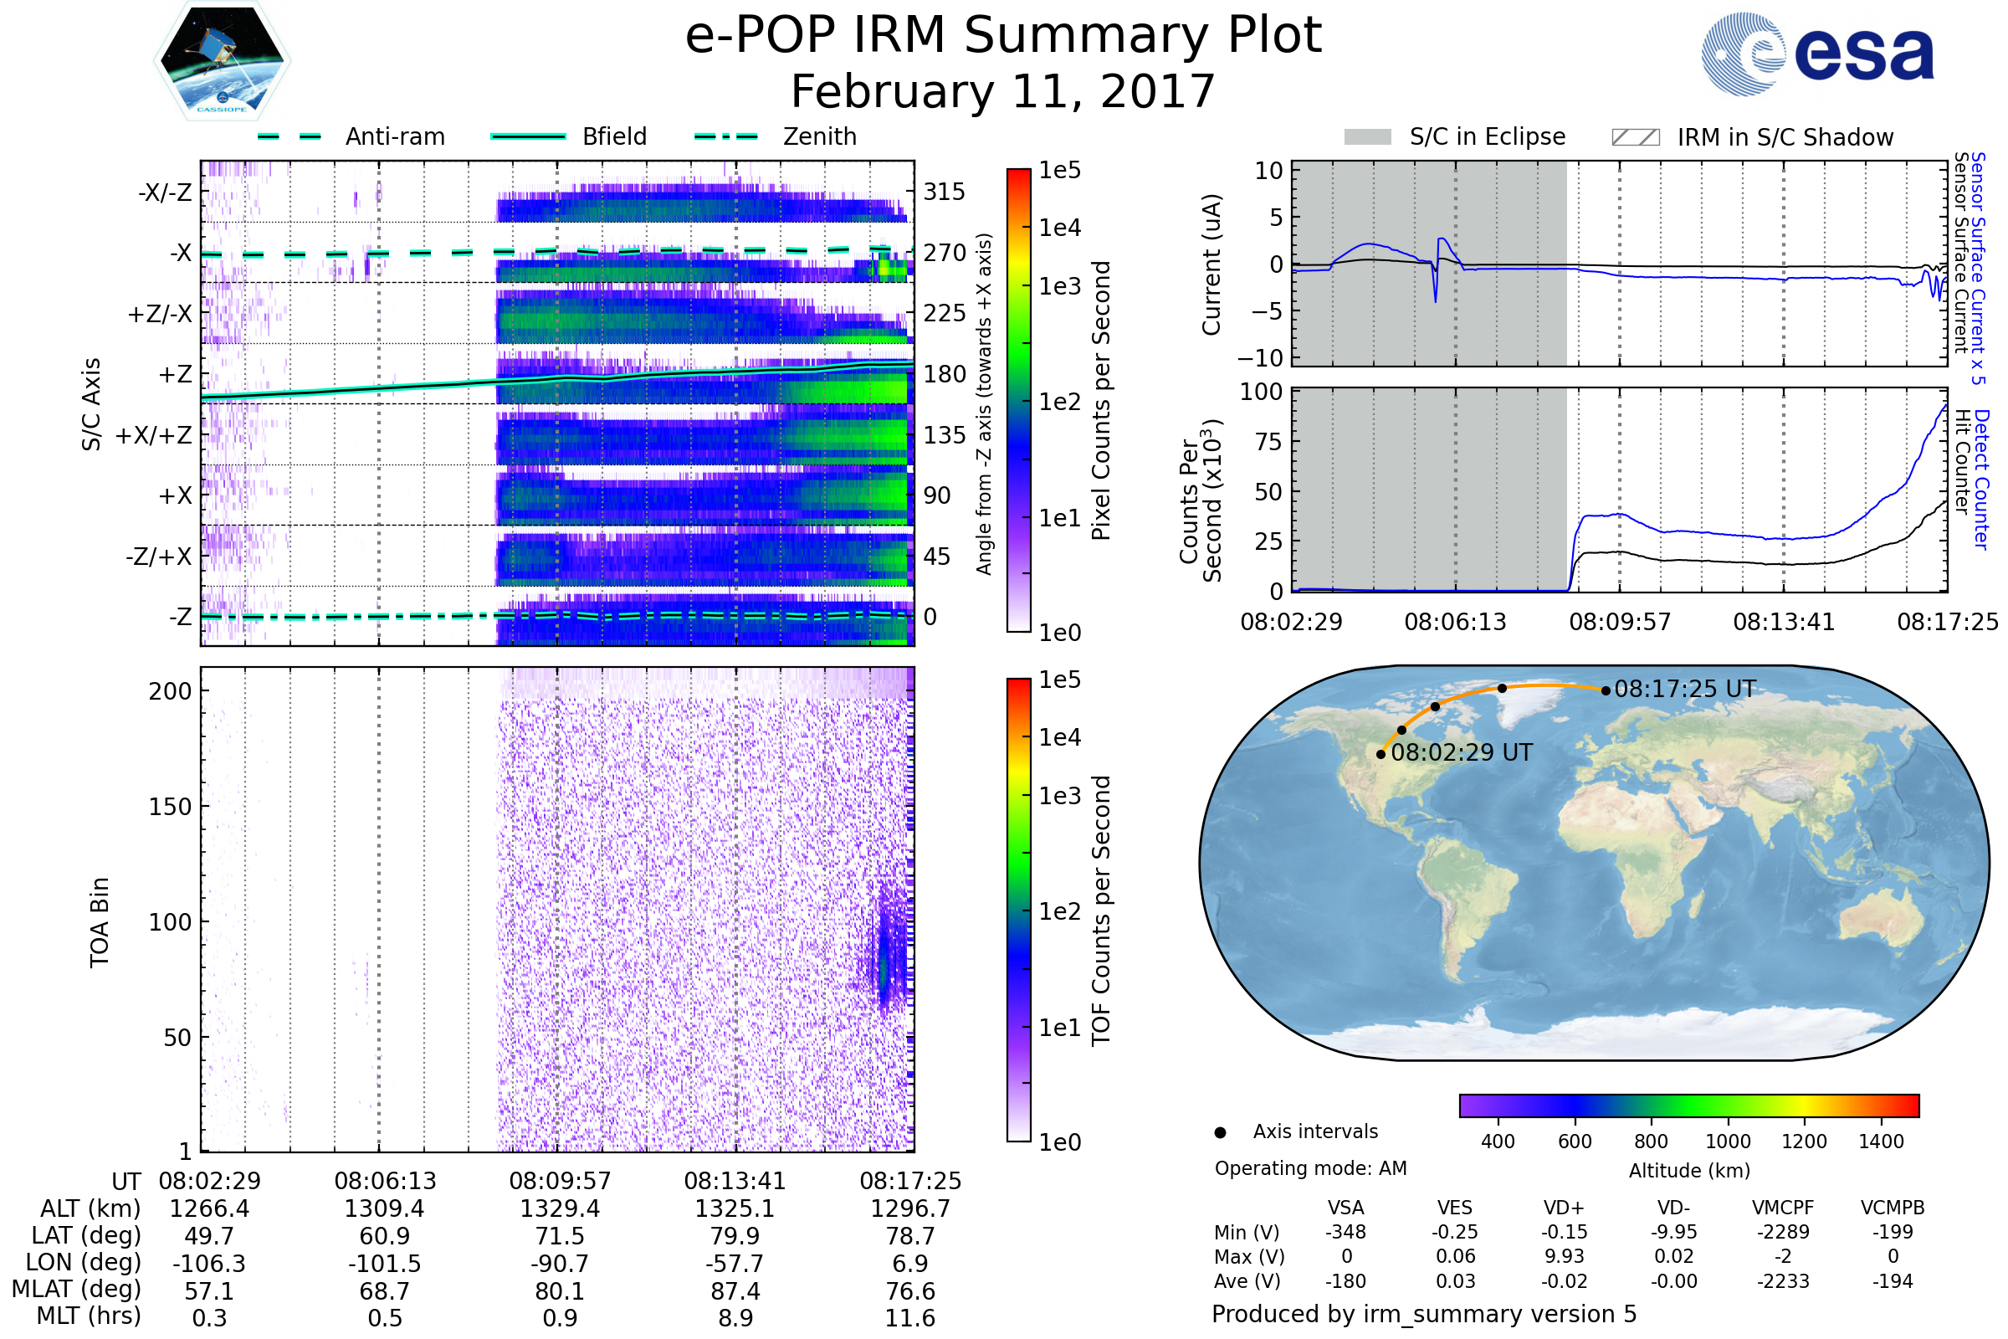Click the Bfield solid legend line
2008x1339 pixels.
pyautogui.click(x=528, y=136)
